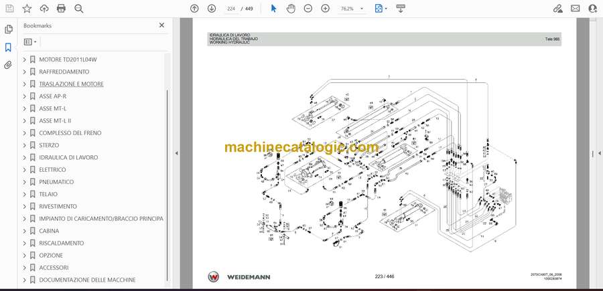Screen dimensions: 603x291
Task: Click the WEIDEMANN logo in page footer
Action: pyautogui.click(x=239, y=277)
